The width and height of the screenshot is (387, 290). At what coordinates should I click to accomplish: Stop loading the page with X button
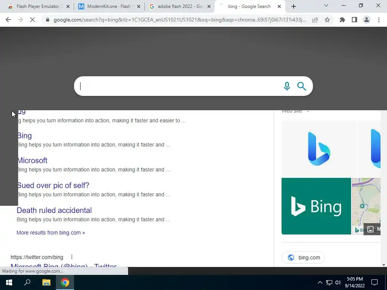tap(33, 20)
